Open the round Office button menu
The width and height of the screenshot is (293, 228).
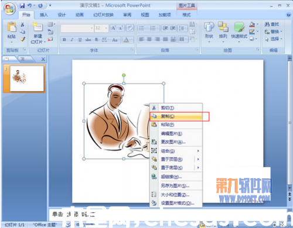tap(9, 9)
